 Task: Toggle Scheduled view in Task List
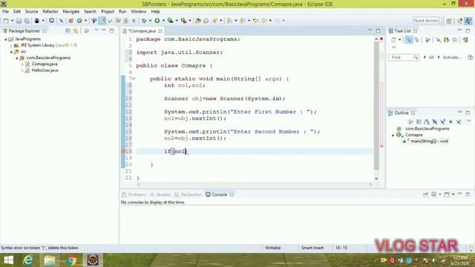click(x=417, y=39)
